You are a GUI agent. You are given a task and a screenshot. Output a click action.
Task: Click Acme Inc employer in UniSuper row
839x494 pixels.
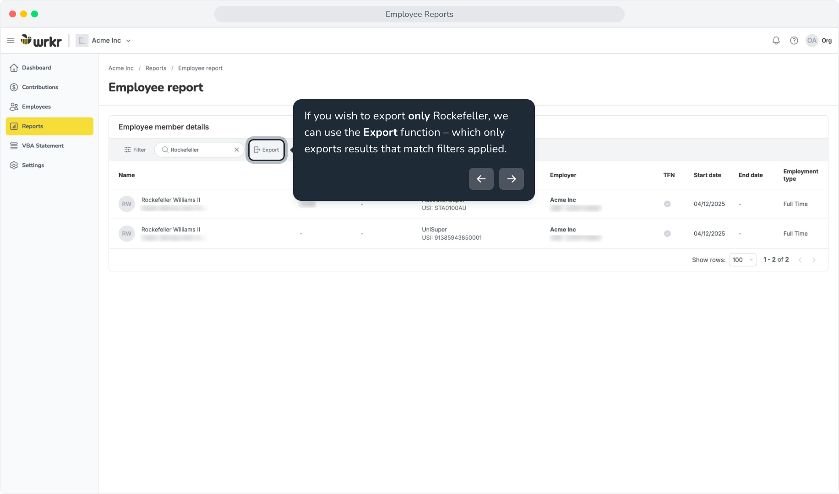[563, 230]
